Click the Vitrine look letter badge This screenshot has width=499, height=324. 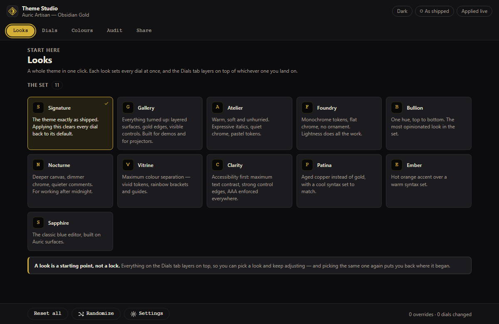[128, 165]
